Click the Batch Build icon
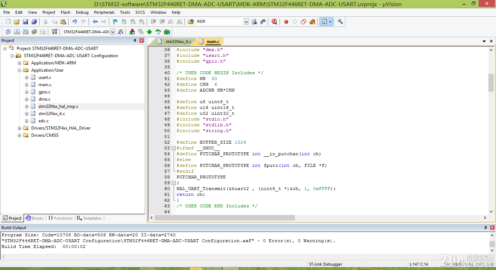Image resolution: width=496 pixels, height=270 pixels. click(x=34, y=32)
